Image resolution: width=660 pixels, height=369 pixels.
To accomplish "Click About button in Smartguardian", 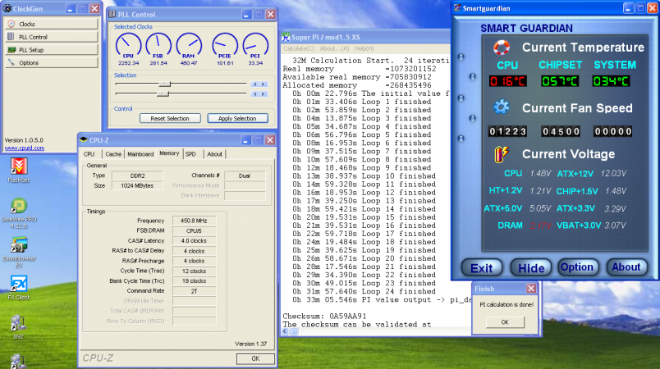I will [626, 266].
